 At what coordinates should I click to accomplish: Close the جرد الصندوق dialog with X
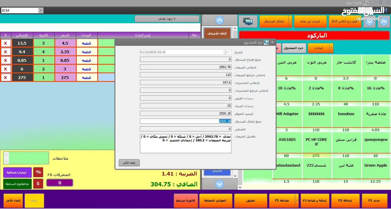(x=272, y=42)
